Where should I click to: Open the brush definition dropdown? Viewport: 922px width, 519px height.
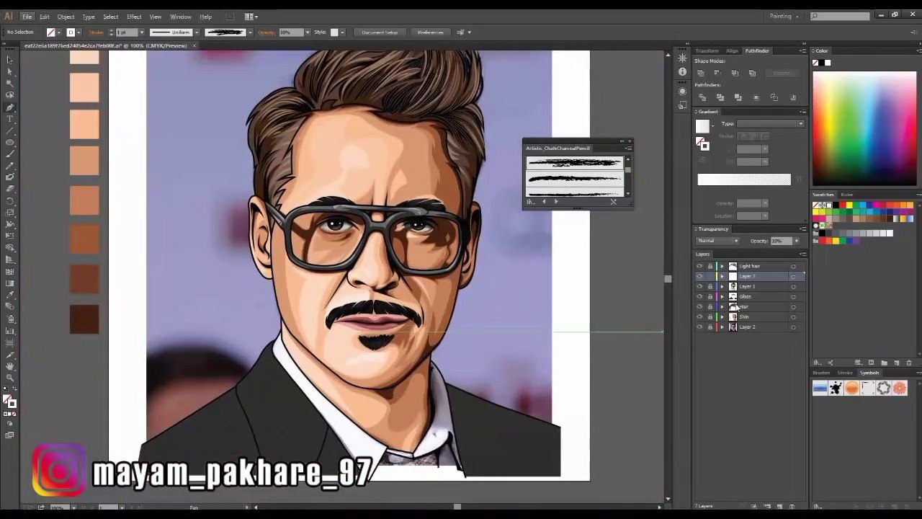coord(250,32)
